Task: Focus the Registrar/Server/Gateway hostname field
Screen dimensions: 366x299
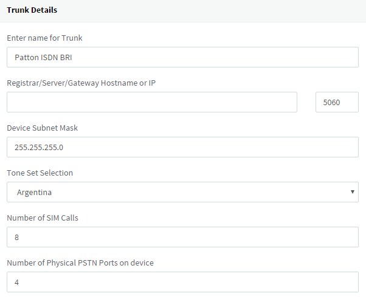Action: [x=152, y=102]
